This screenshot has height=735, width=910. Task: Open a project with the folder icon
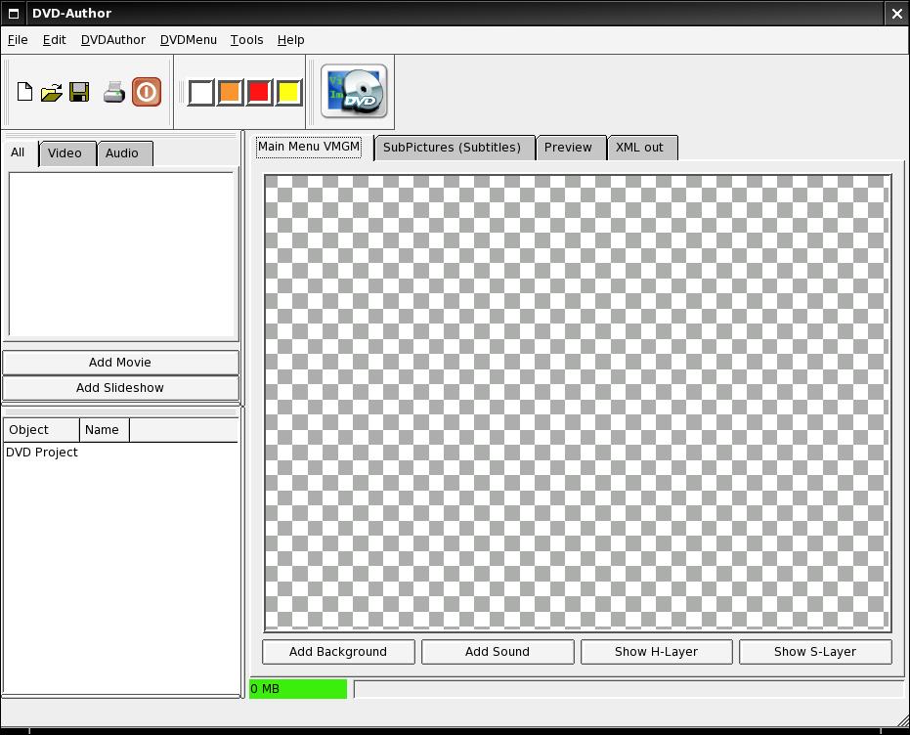tap(52, 92)
